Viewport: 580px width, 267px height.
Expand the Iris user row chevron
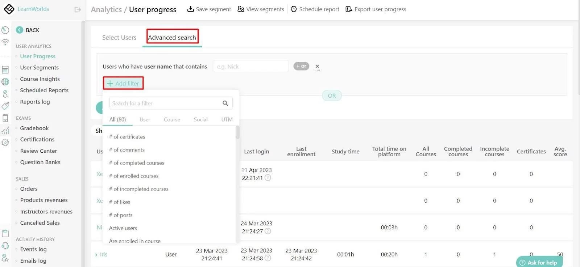(x=96, y=255)
